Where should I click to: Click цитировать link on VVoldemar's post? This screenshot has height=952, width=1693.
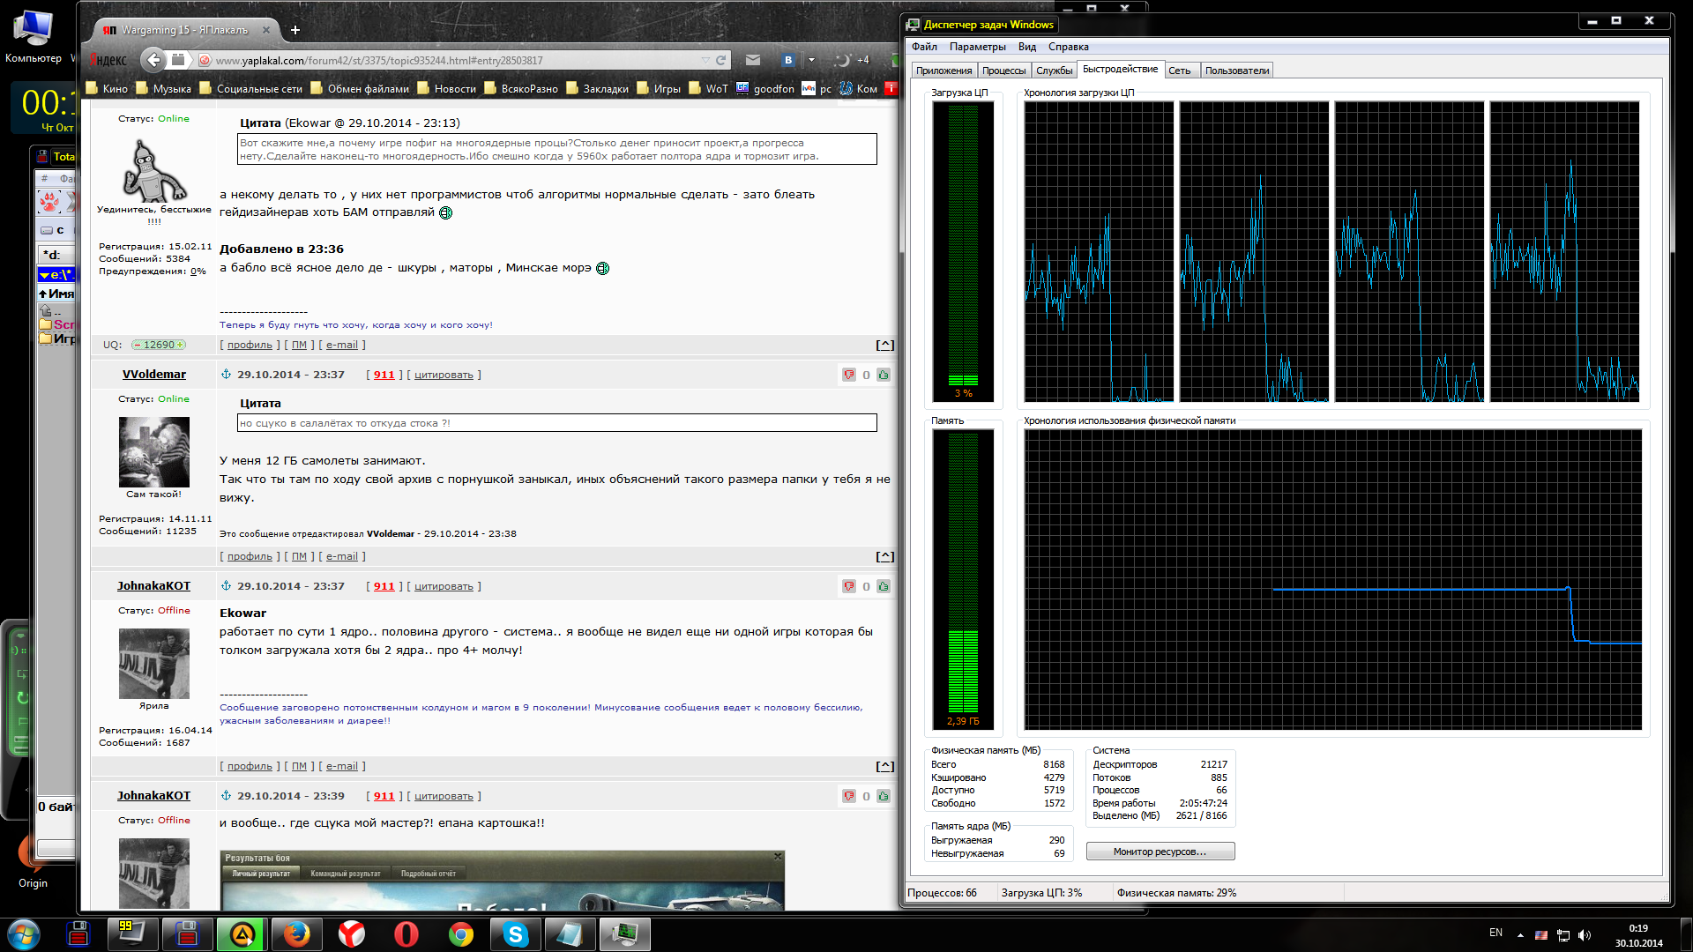(x=444, y=375)
